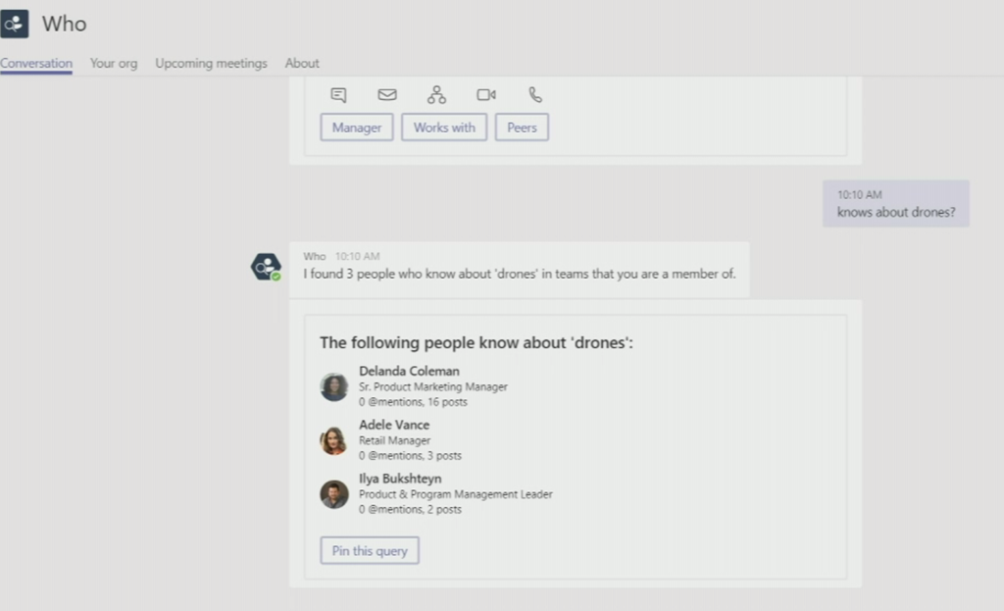Open the Upcoming meetings tab
This screenshot has height=611, width=1004.
[x=211, y=63]
